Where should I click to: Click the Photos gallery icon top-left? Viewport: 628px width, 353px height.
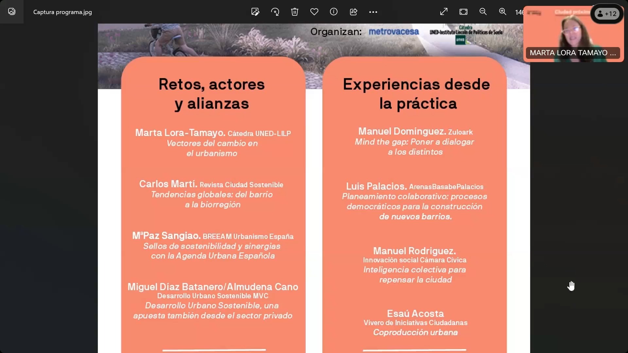click(x=12, y=12)
